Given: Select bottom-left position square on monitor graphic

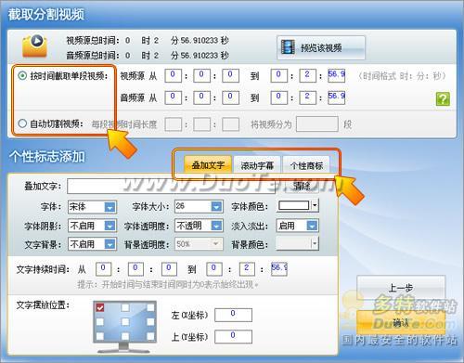Looking at the screenshot, I should click(x=100, y=336).
